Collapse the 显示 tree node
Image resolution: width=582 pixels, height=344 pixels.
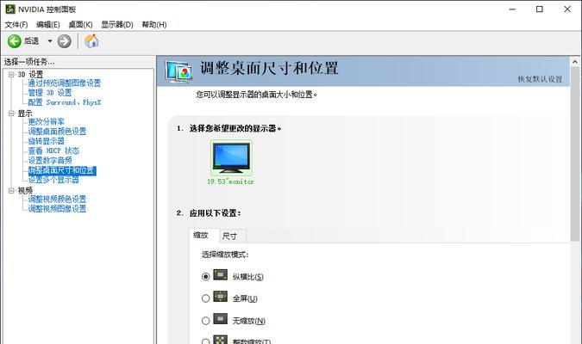[11, 114]
